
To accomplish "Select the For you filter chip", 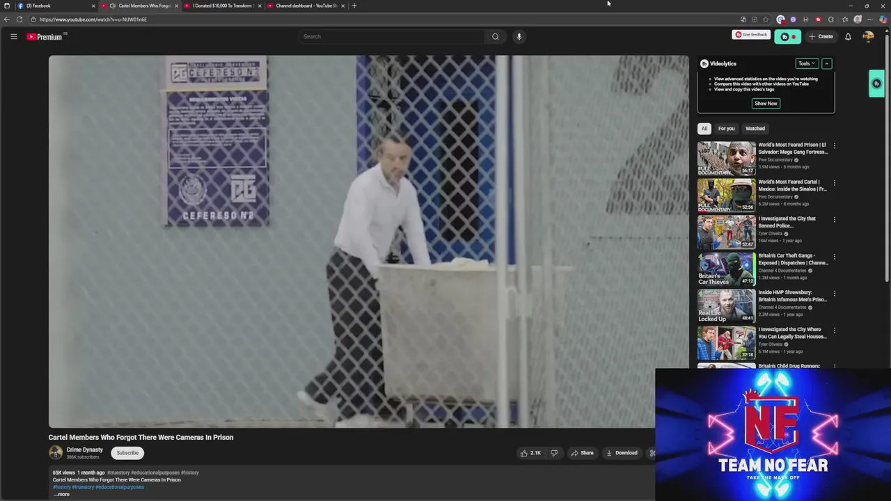I will [x=726, y=128].
